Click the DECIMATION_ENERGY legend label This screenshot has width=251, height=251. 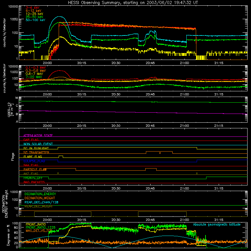(40, 194)
